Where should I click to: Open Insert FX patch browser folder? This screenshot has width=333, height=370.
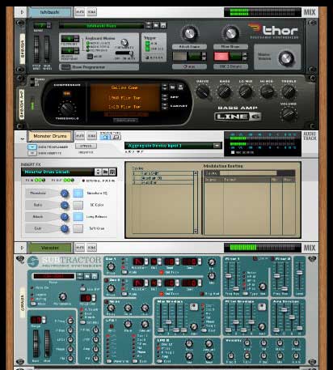[105, 172]
